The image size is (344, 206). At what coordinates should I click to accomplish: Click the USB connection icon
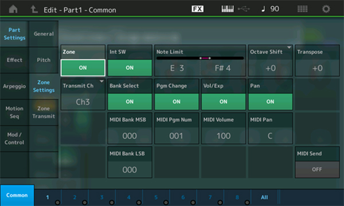point(244,9)
